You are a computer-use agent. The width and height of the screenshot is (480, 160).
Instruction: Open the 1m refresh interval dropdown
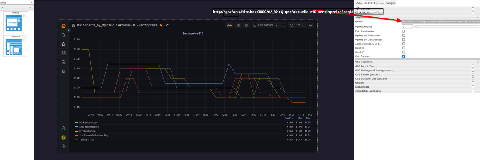tap(300, 25)
